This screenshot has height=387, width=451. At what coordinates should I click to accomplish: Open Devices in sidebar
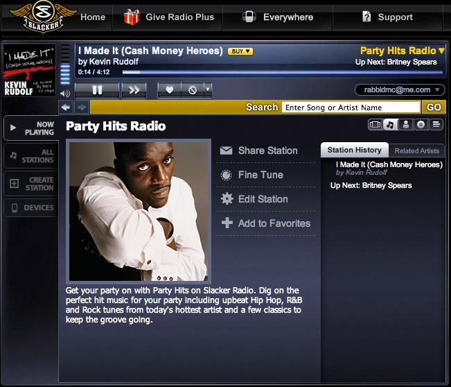[31, 207]
